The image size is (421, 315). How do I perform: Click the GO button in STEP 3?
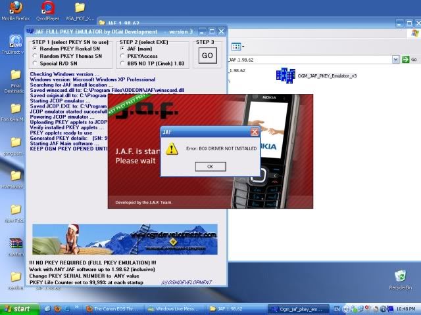[208, 55]
